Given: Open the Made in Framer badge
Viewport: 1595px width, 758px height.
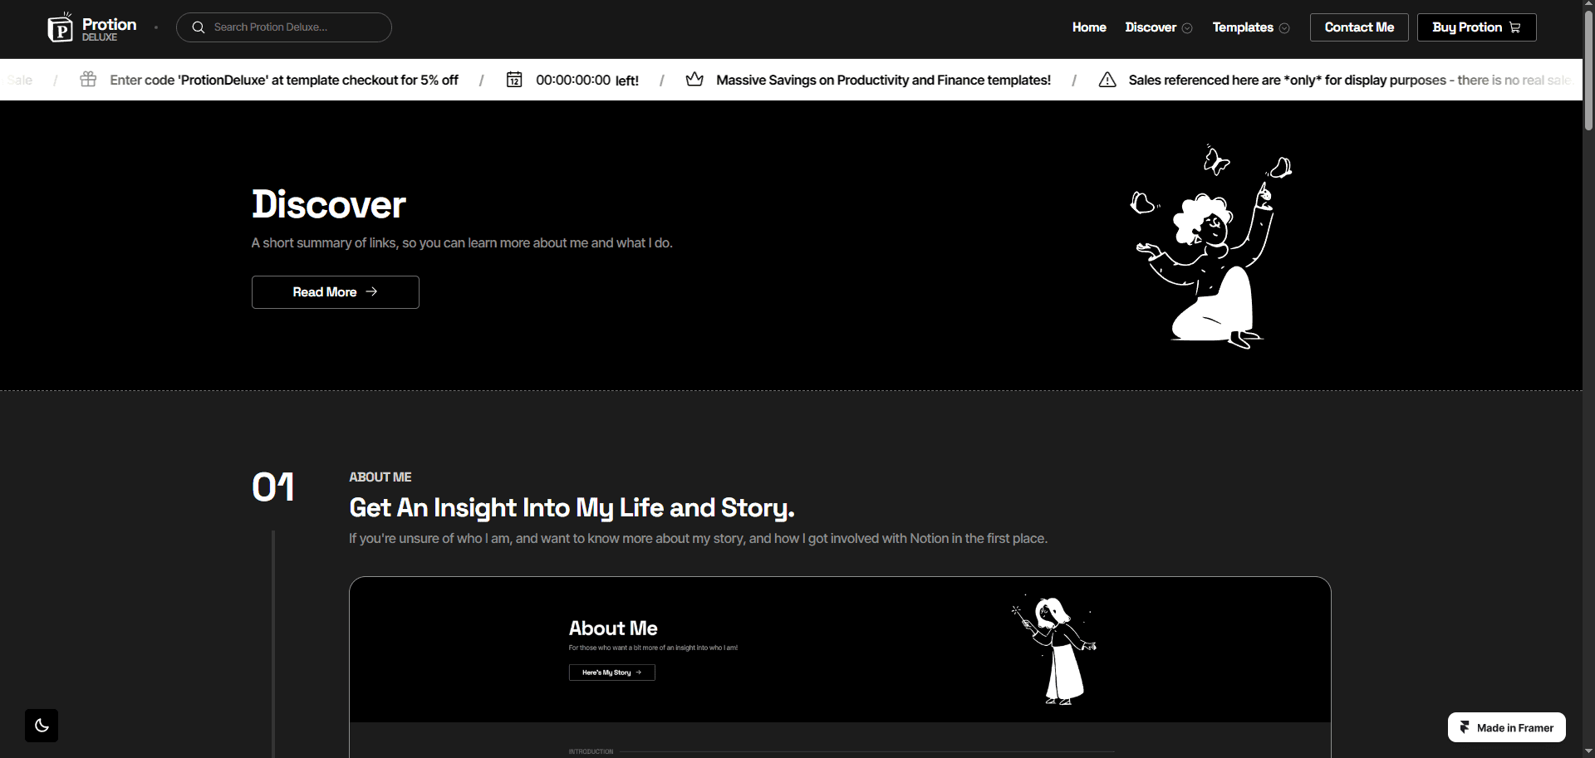Looking at the screenshot, I should [1506, 727].
